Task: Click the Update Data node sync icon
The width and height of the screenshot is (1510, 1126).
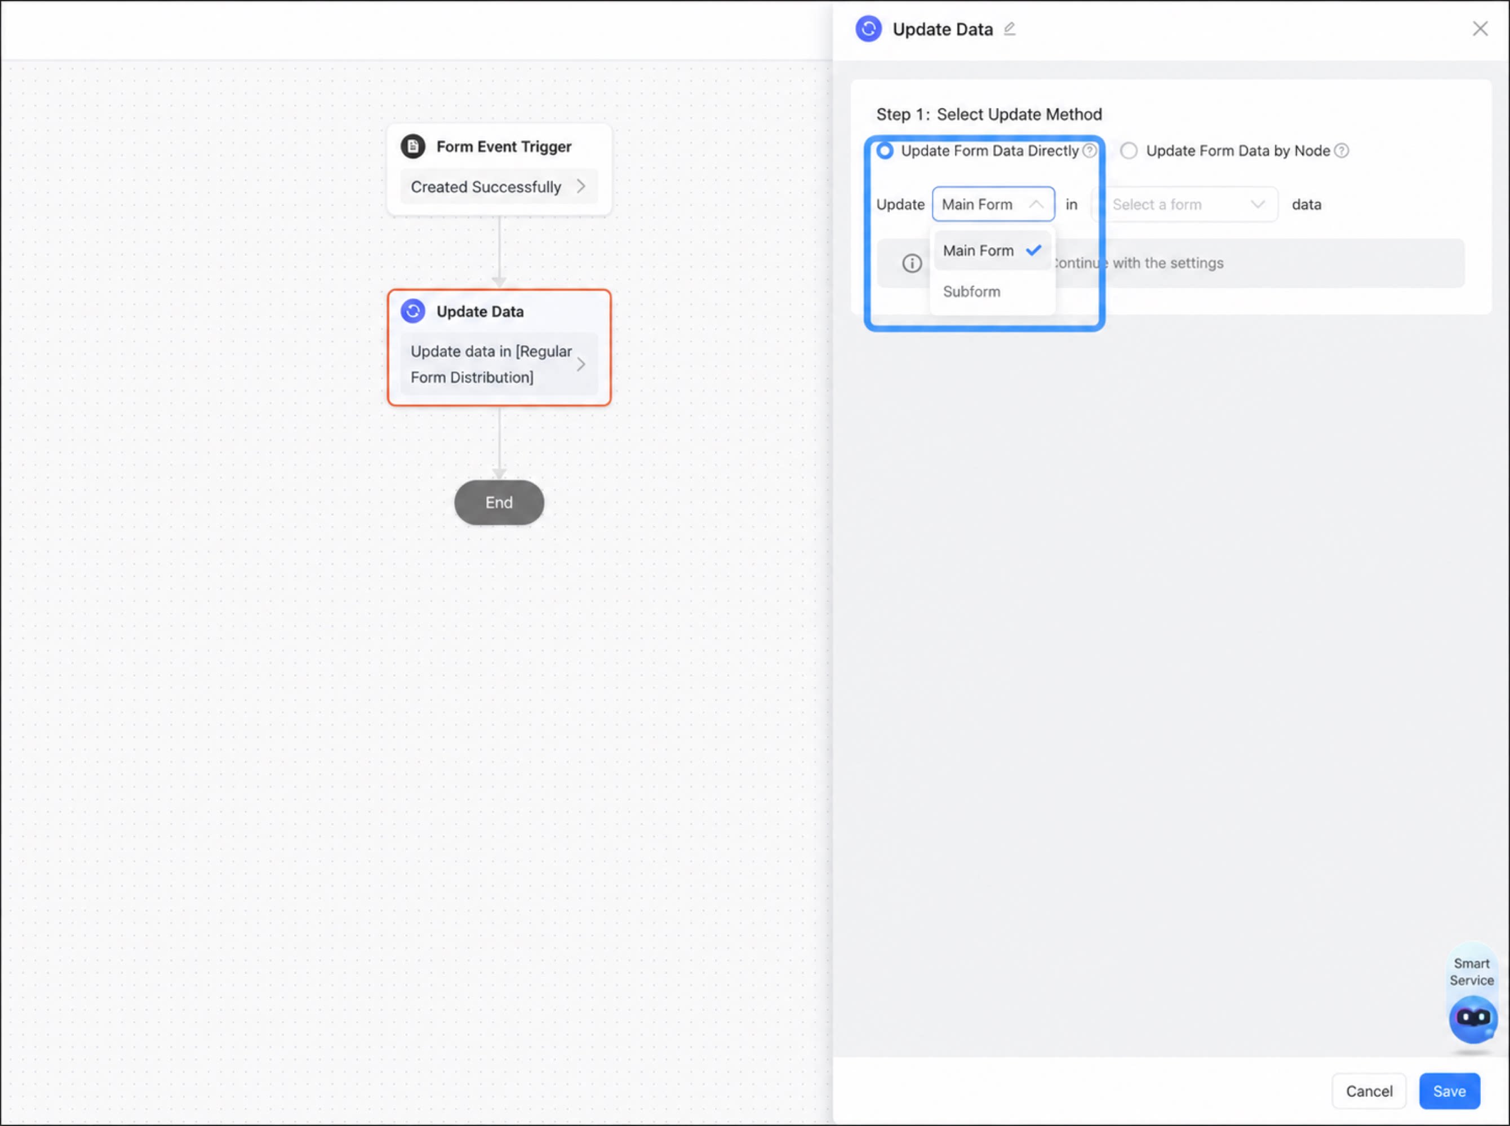Action: (413, 311)
